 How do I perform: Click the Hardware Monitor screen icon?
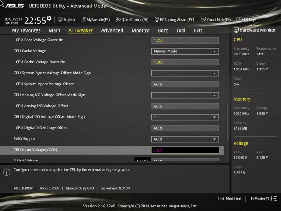(236, 30)
